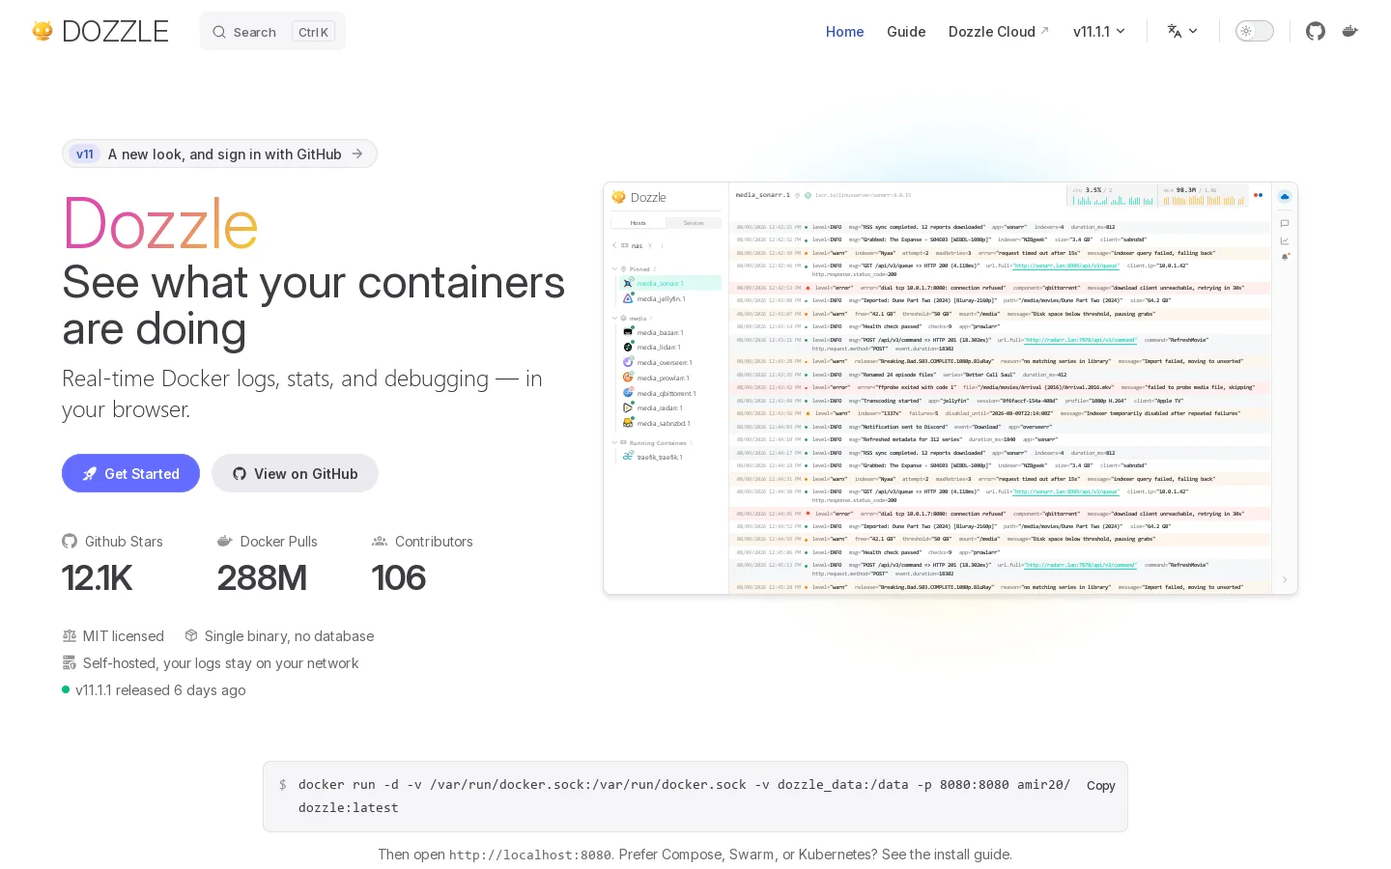
Task: Click "Self-hosted, your logs stay on your network"
Action: 220,663
